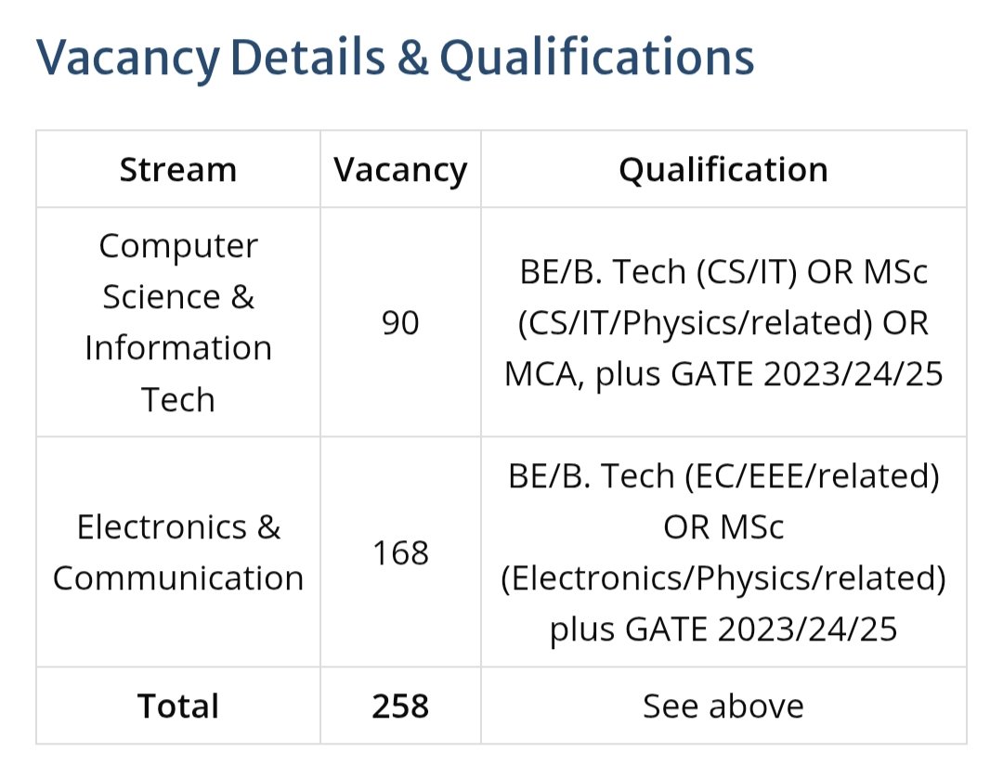The height and width of the screenshot is (778, 1003).
Task: Click the word Communication in the stream column
Action: point(178,578)
